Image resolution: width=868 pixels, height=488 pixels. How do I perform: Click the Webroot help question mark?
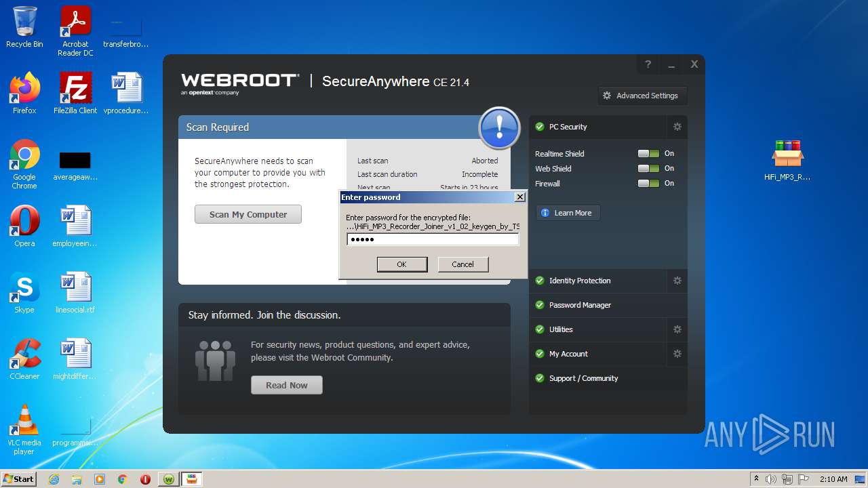(648, 64)
